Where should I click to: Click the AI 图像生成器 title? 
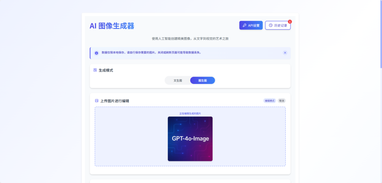click(112, 26)
